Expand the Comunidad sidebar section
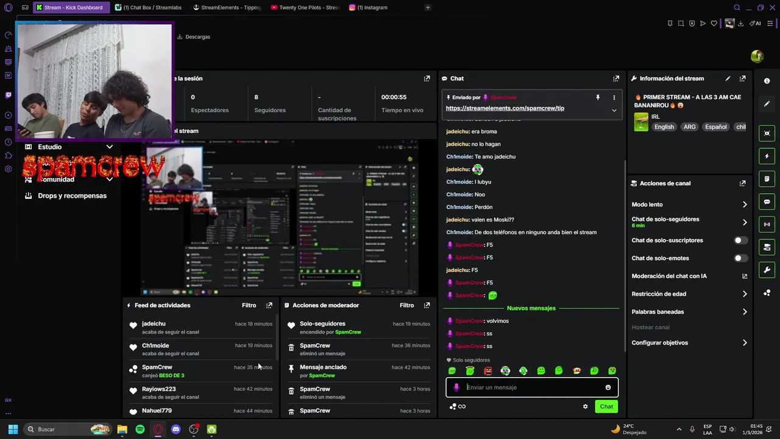 click(109, 180)
